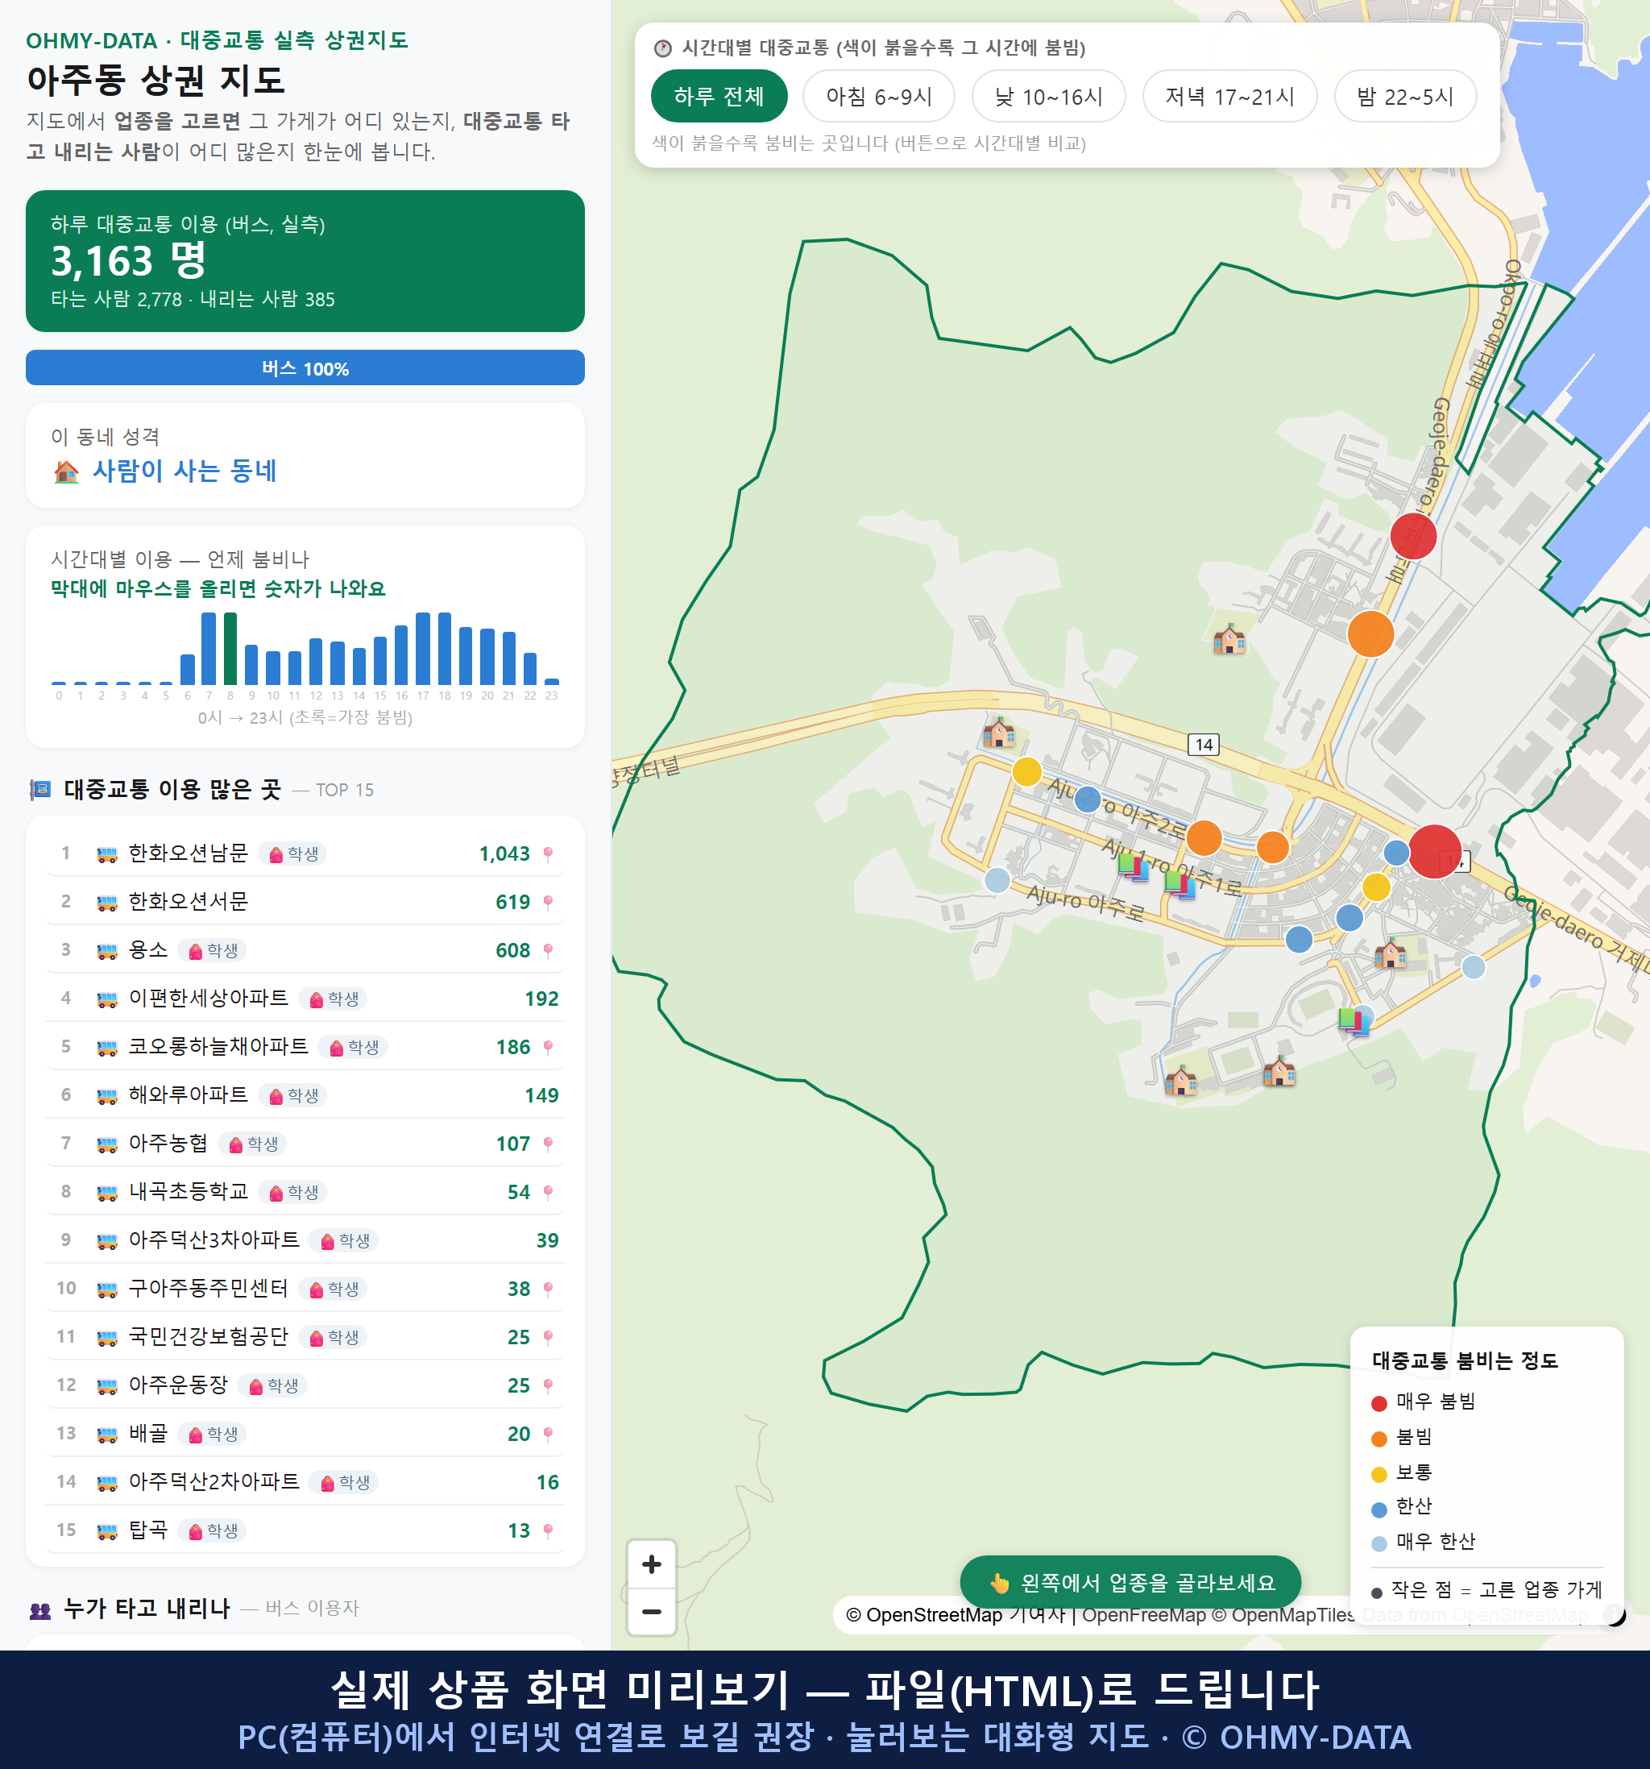Click the 버스 100% share bar
The height and width of the screenshot is (1769, 1650).
point(305,368)
